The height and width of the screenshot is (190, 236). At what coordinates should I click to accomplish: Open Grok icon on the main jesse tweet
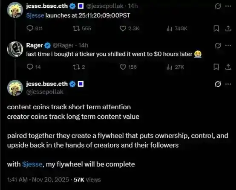click(218, 84)
